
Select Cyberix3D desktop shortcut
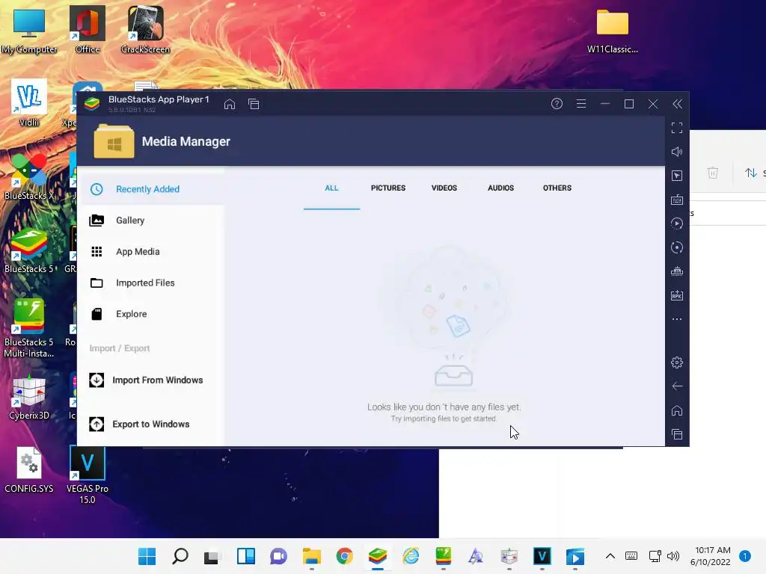(29, 398)
